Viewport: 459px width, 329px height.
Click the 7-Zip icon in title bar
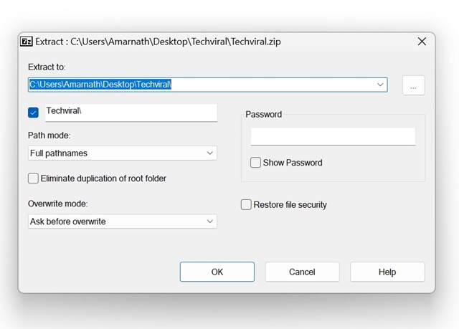tap(26, 42)
